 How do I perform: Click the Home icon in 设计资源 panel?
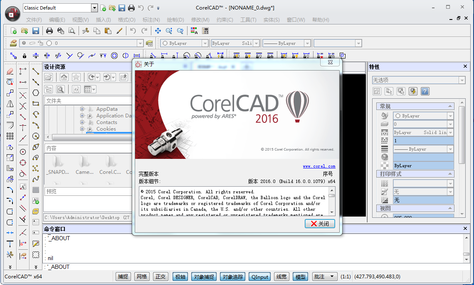point(64,77)
